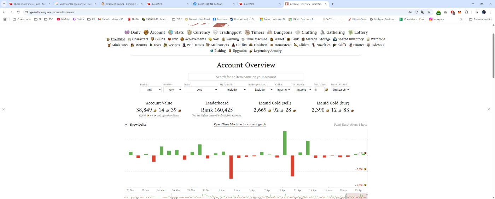Screen dimensions: 495x199
Task: Open the Emotes page link
Action: pyautogui.click(x=356, y=45)
